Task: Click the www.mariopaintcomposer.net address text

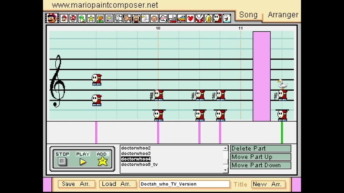Action: (x=105, y=5)
